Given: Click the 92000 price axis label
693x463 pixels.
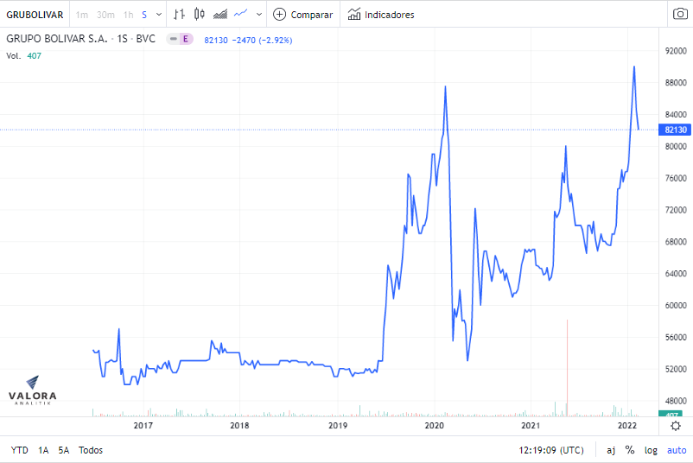Looking at the screenshot, I should point(676,51).
